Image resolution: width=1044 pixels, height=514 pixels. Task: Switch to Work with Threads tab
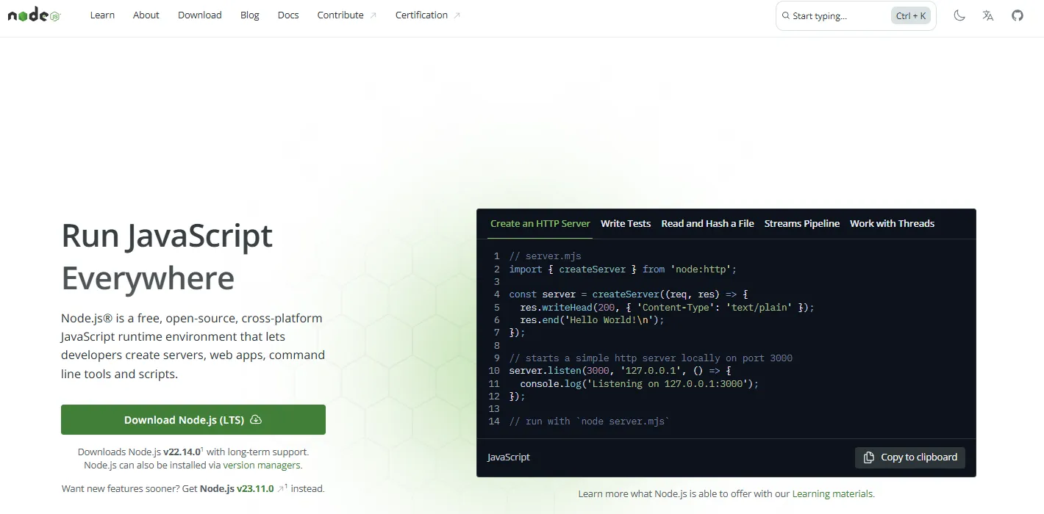(893, 223)
